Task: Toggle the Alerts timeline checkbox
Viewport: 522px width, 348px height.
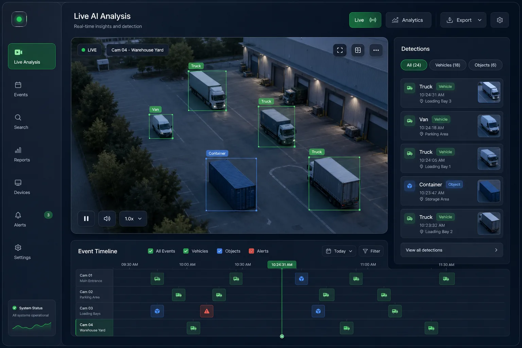Action: pyautogui.click(x=251, y=251)
